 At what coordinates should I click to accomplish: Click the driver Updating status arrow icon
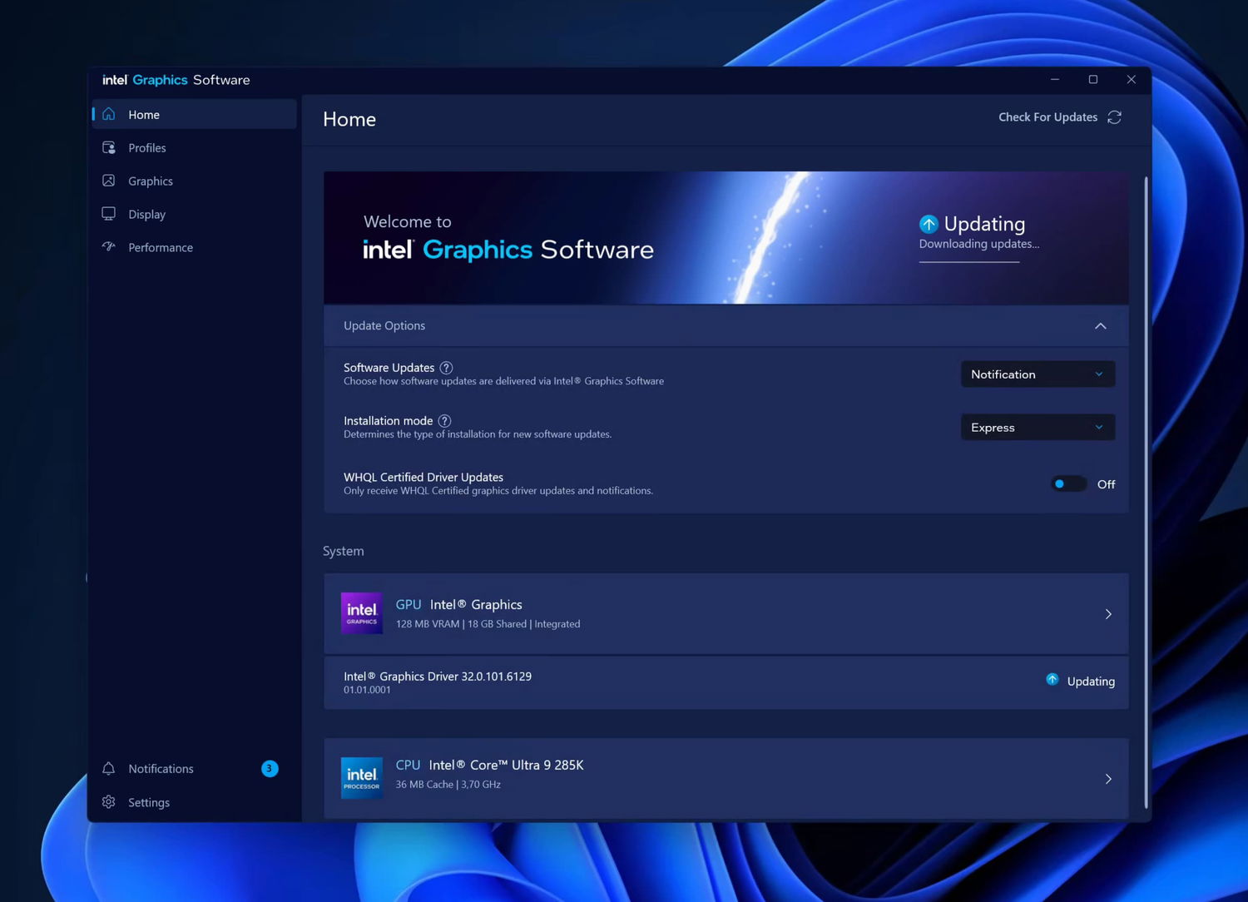point(1052,680)
